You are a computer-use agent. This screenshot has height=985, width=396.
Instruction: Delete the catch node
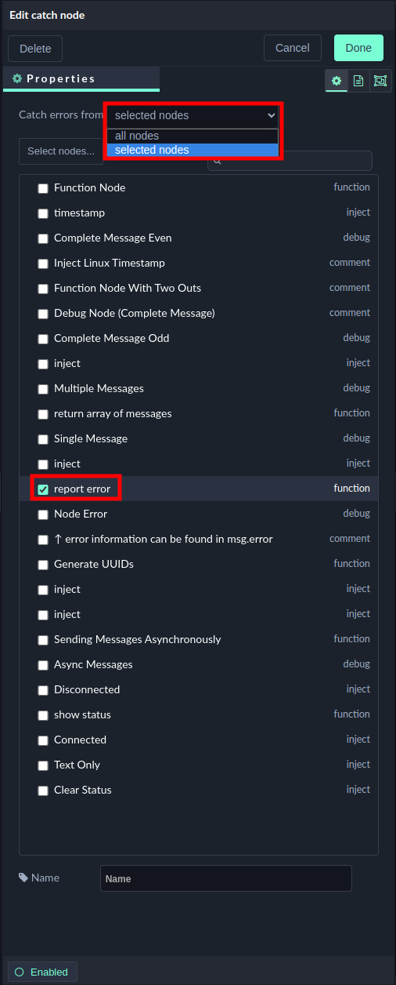[35, 49]
